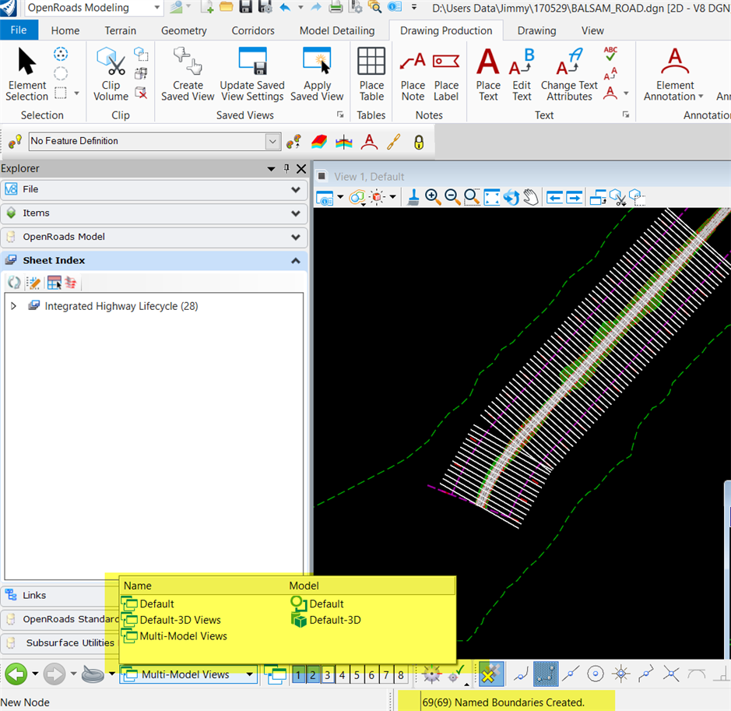
Task: Click the Place Table tool
Action: tap(371, 74)
